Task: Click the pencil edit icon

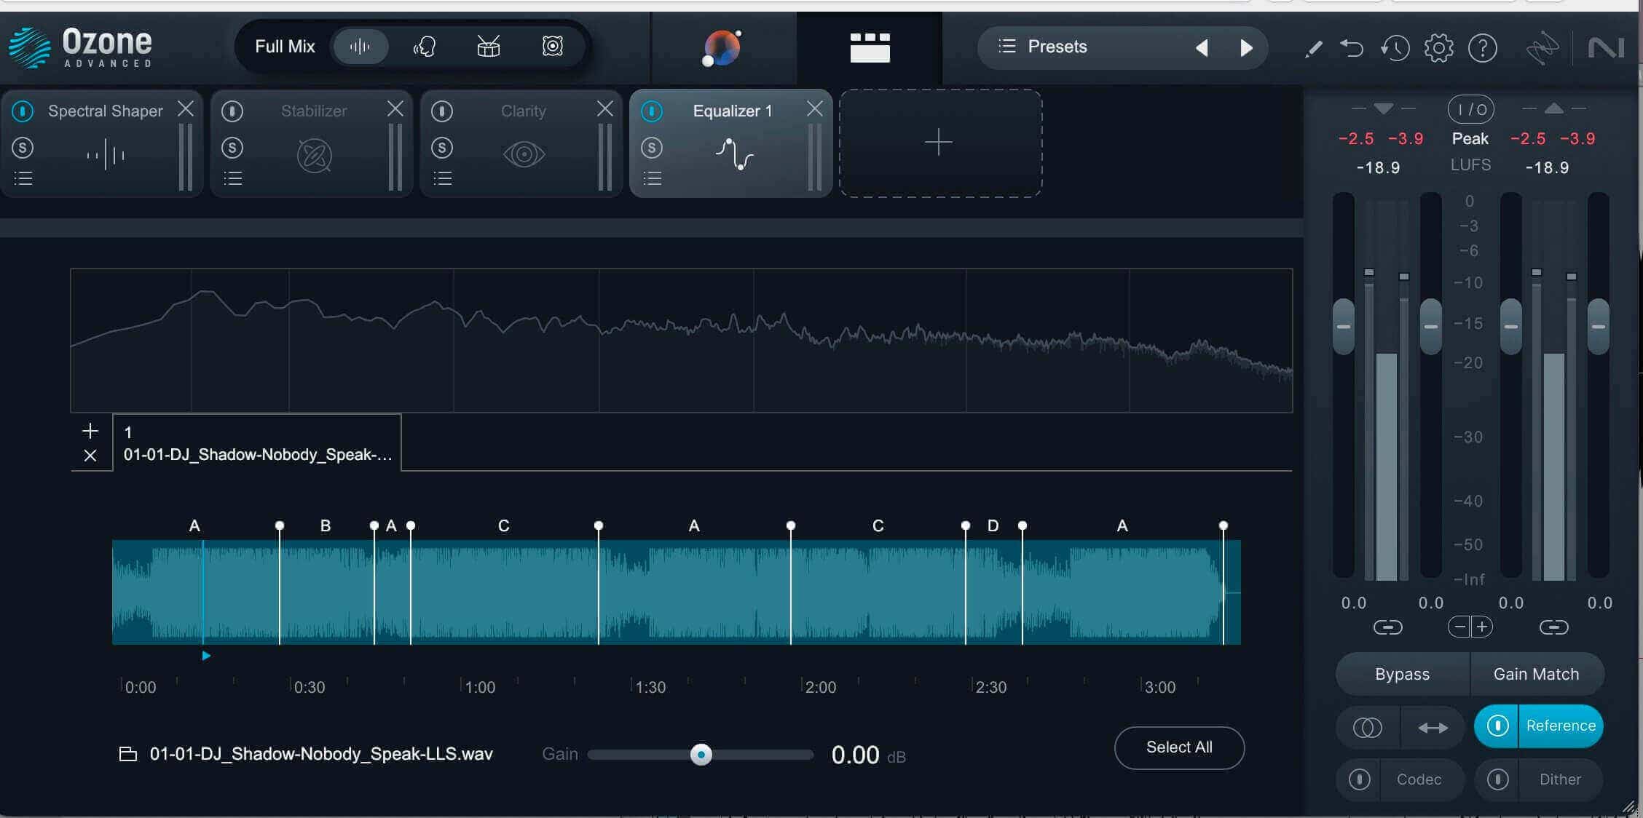Action: 1314,49
